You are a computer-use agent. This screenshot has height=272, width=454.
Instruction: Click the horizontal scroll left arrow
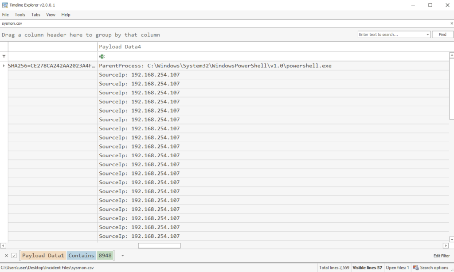click(3, 246)
